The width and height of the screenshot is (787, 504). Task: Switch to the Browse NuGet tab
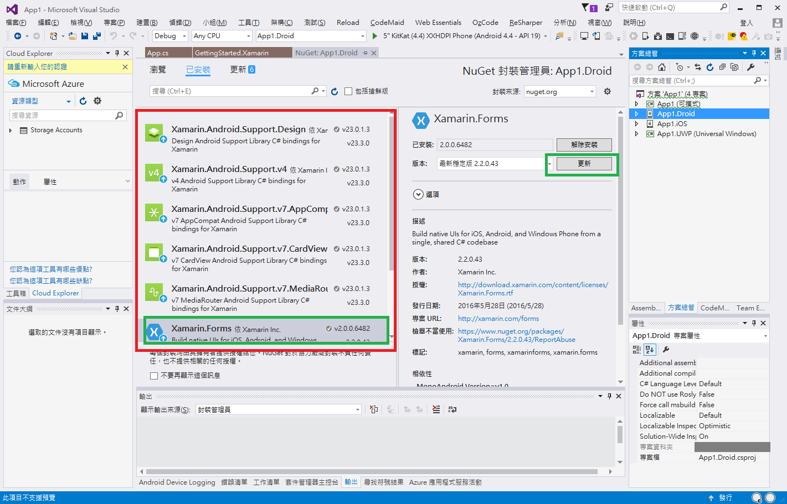(x=158, y=70)
